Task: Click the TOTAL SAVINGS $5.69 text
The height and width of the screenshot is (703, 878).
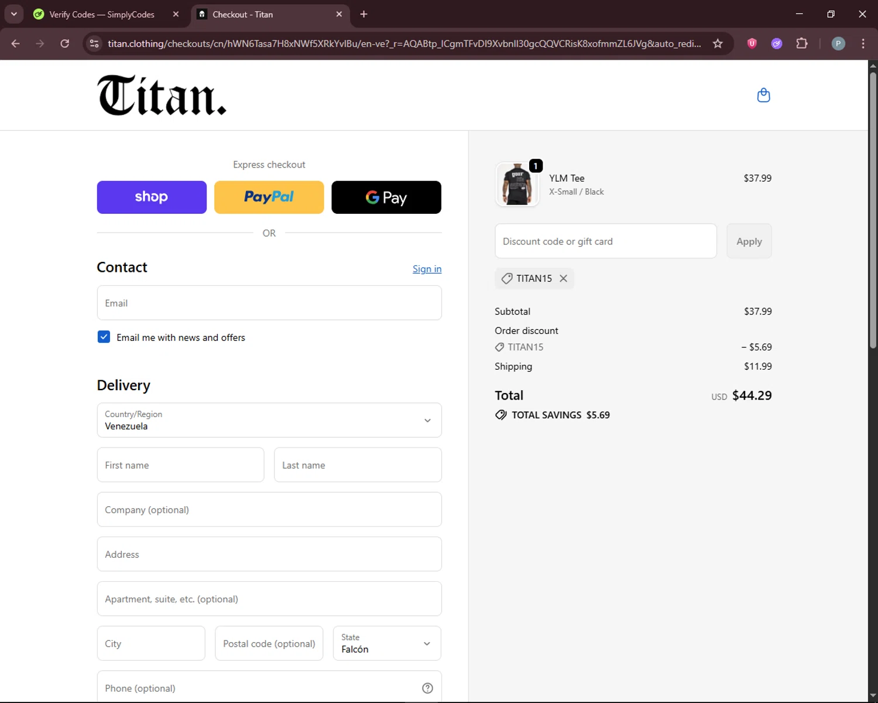Action: tap(561, 415)
